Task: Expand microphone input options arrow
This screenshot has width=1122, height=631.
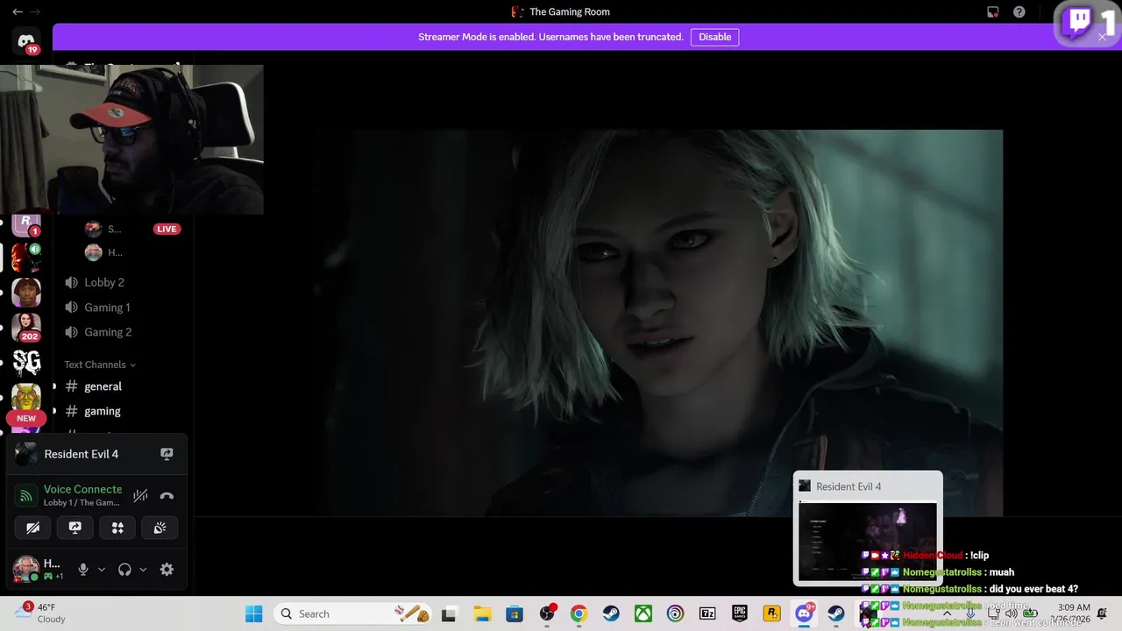Action: coord(101,570)
